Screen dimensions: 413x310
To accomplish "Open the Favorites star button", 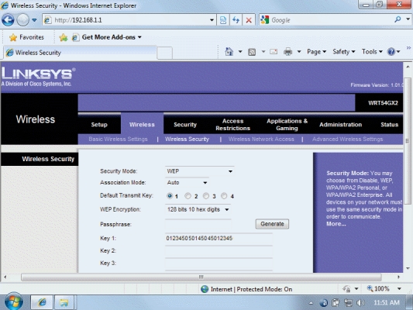I will coord(26,37).
